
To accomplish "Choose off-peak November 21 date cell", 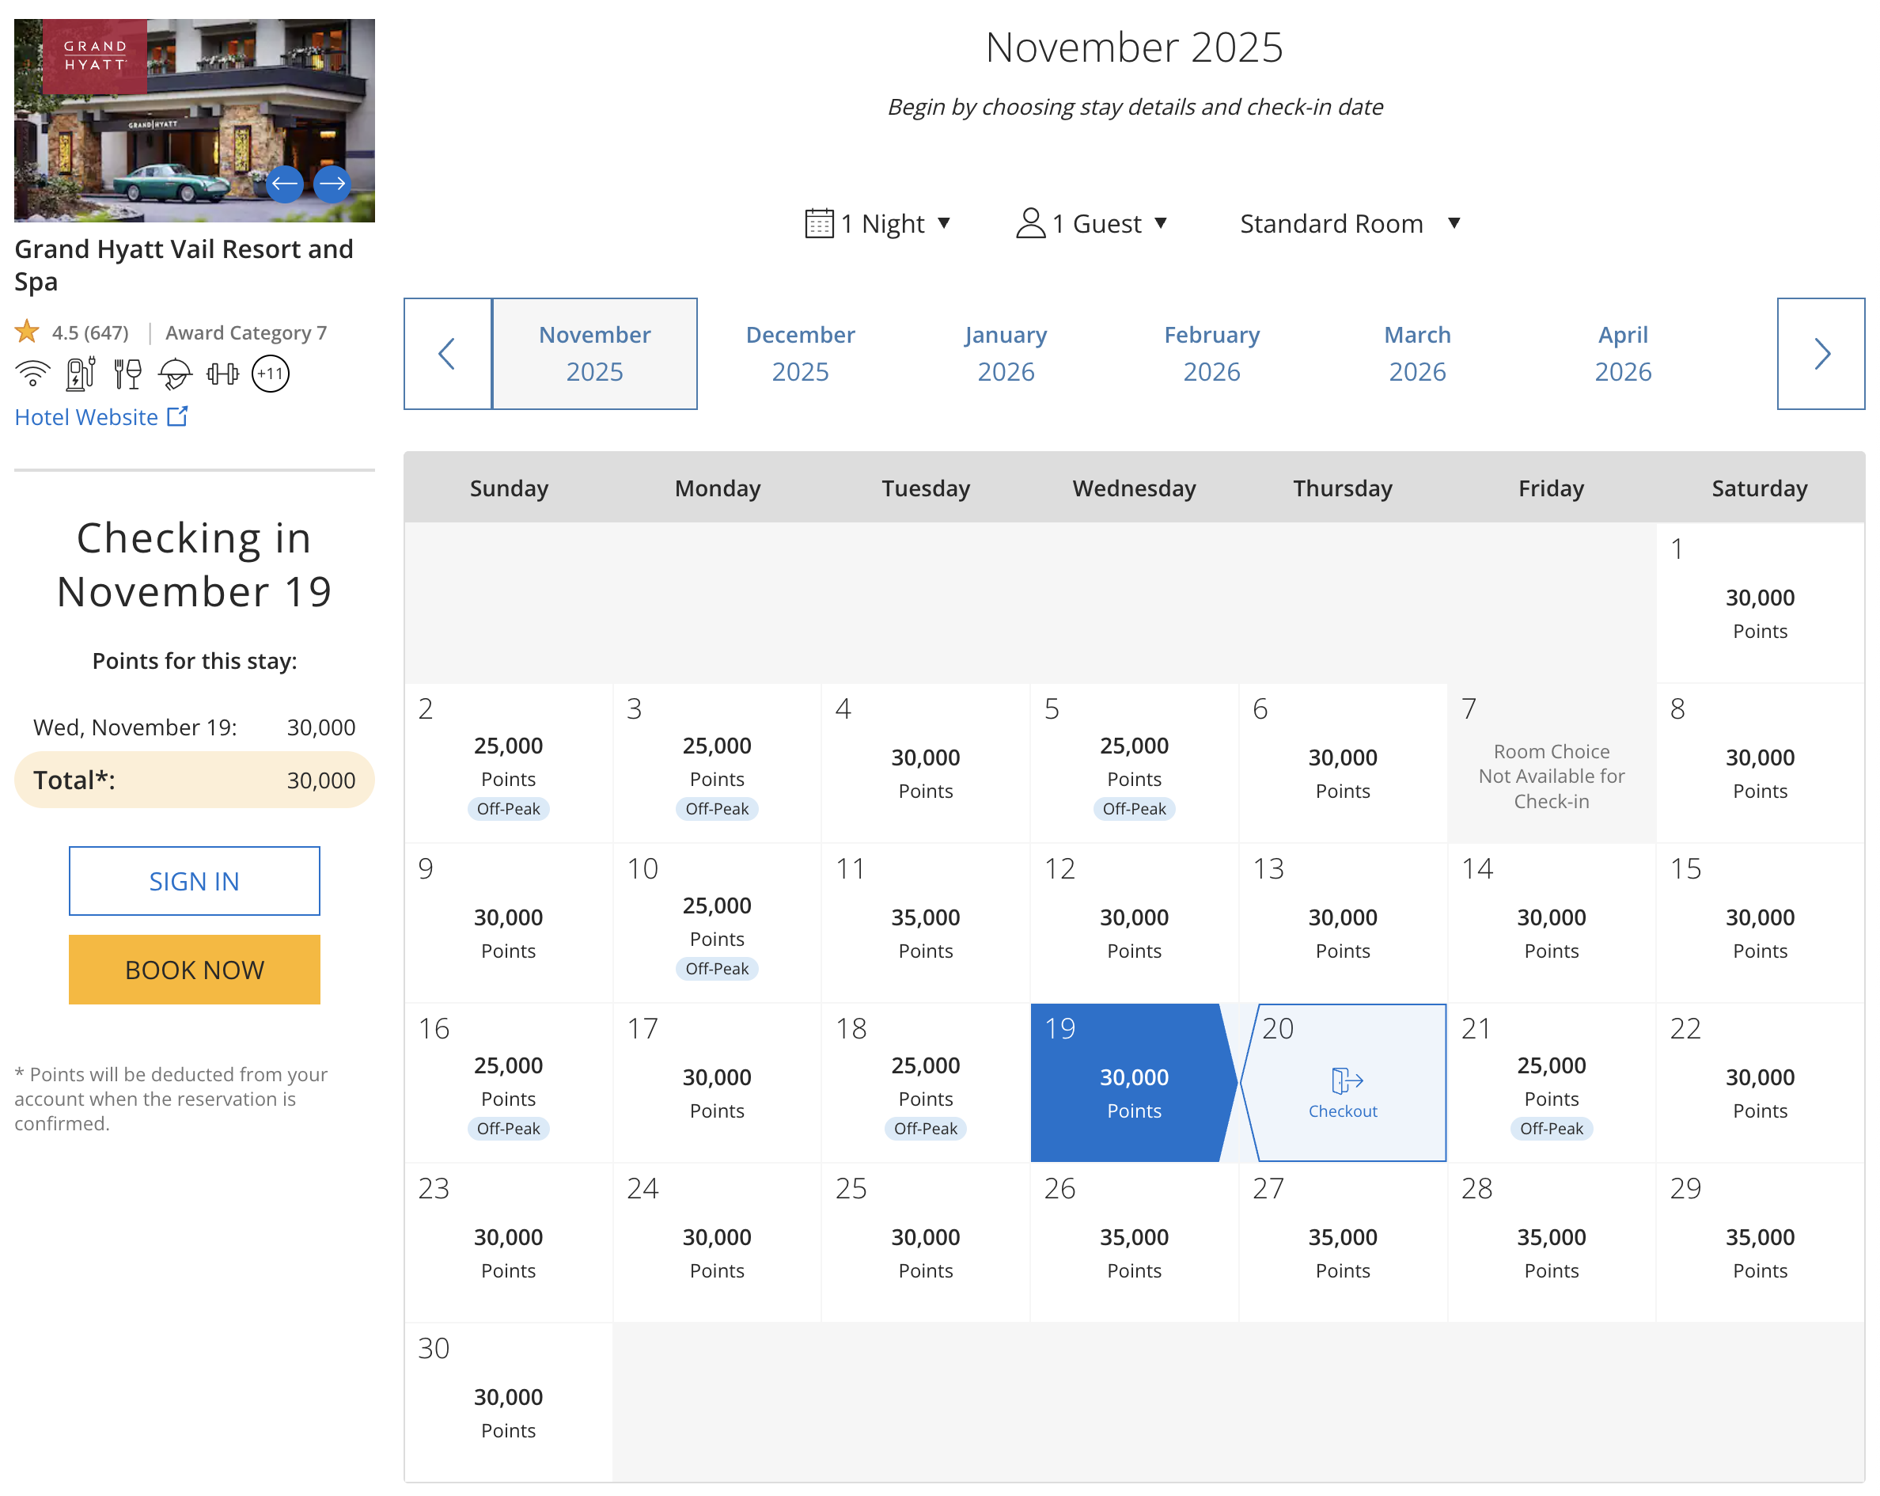I will pyautogui.click(x=1550, y=1083).
